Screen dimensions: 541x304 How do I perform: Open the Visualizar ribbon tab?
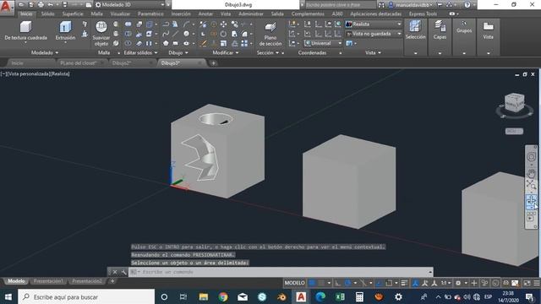[120, 14]
